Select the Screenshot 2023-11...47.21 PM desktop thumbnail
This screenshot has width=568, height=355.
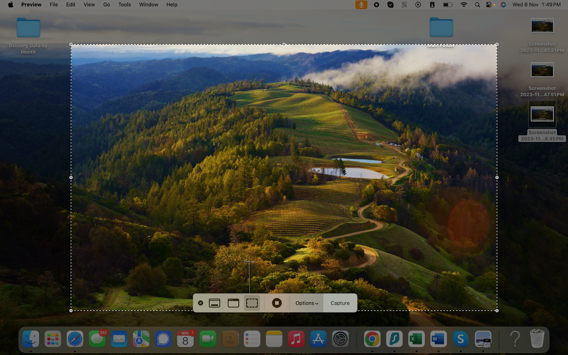[542, 26]
